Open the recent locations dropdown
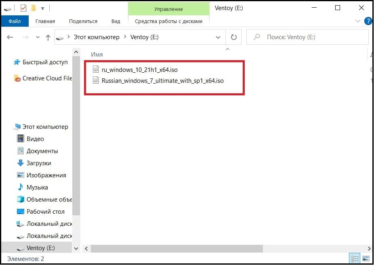 click(38, 37)
